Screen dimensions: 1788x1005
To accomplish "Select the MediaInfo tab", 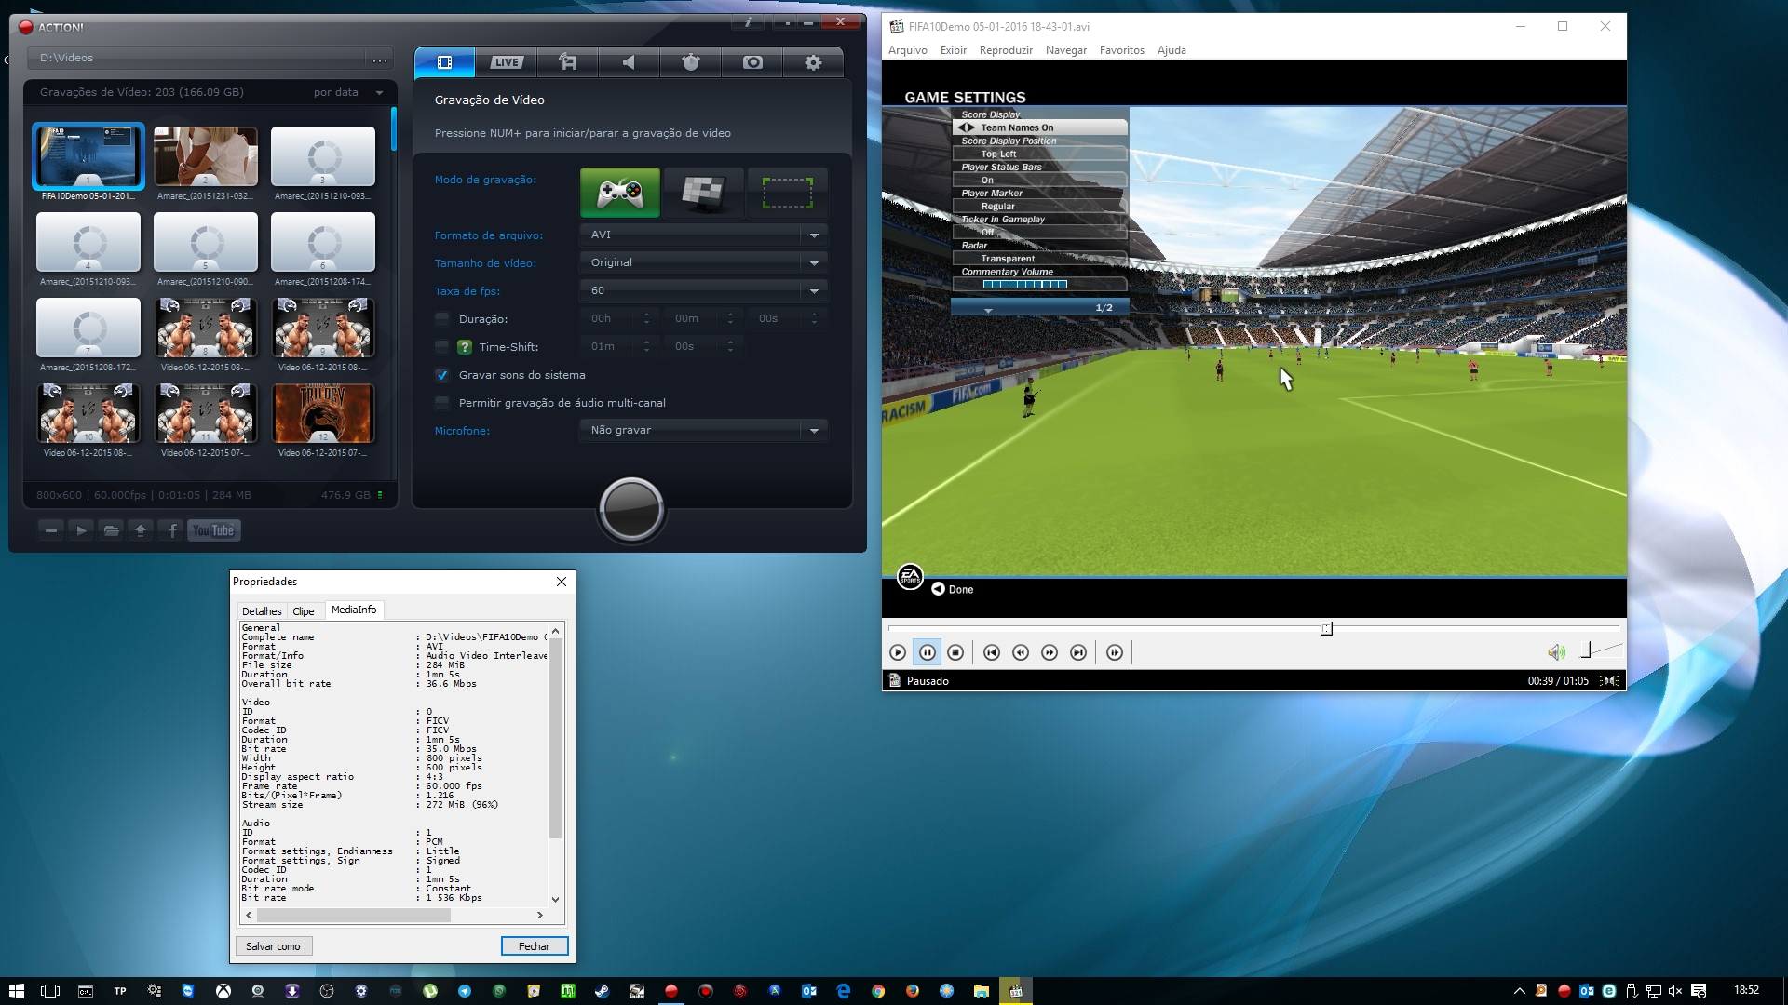I will pos(354,610).
